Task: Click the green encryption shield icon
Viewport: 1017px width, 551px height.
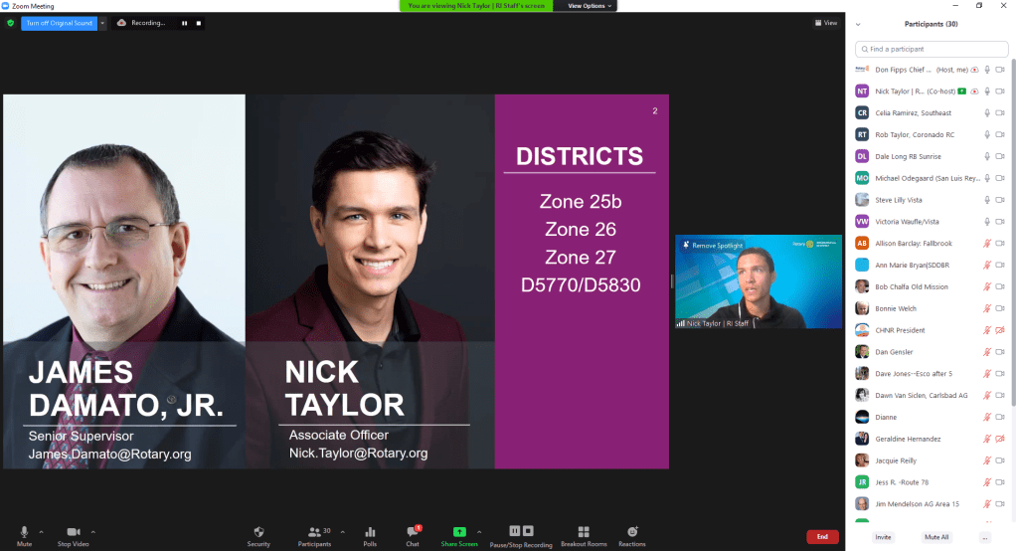Action: coord(11,23)
